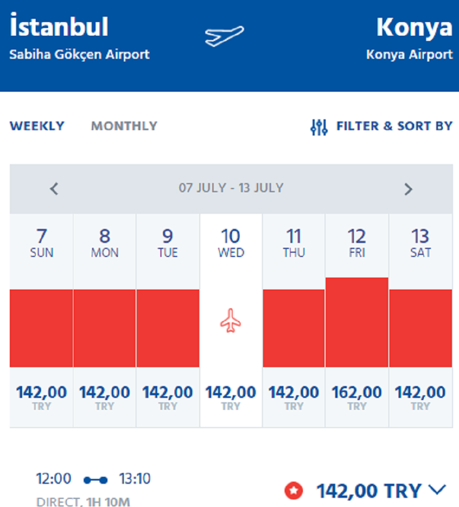Switch to the Monthly view tab
The height and width of the screenshot is (507, 459).
click(x=124, y=126)
